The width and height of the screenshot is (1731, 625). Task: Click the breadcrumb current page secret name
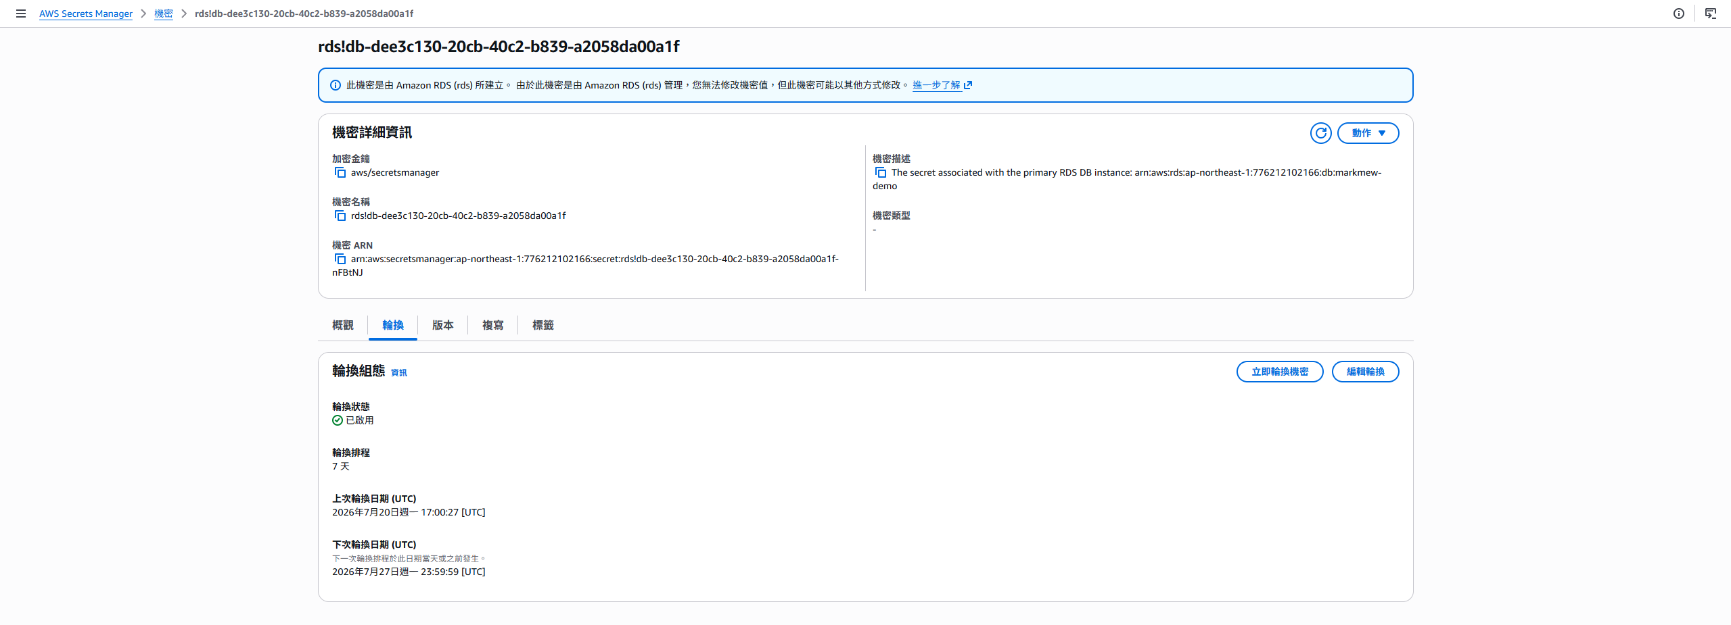(x=304, y=14)
